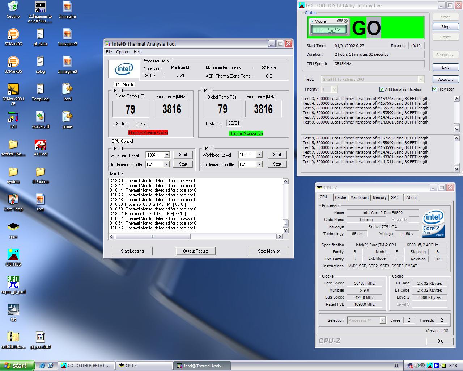Viewport: 463px width, 371px height.
Task: Click the Exit button in ORTHOS
Action: click(445, 67)
